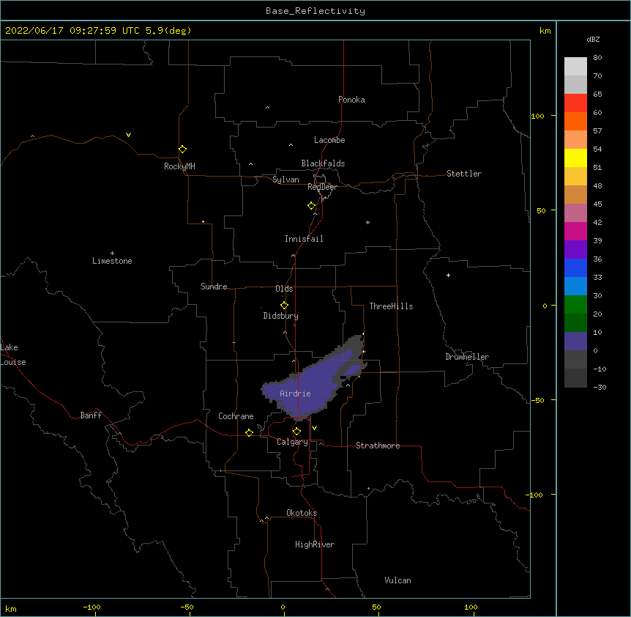Click the Innisfail city label
The width and height of the screenshot is (631, 617).
304,239
